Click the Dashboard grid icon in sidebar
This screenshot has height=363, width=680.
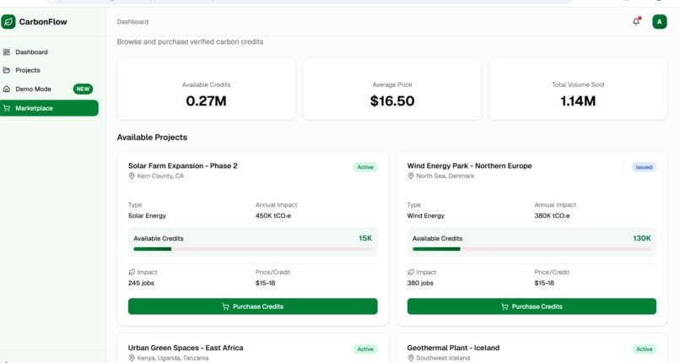[x=7, y=52]
